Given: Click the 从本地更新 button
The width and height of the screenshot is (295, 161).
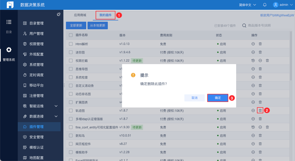Looking at the screenshot, I should tap(98, 25).
